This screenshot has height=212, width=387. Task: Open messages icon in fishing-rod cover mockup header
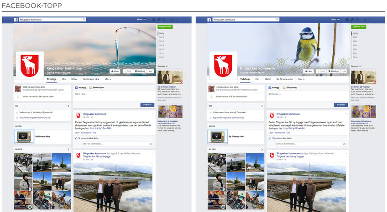coord(159,20)
